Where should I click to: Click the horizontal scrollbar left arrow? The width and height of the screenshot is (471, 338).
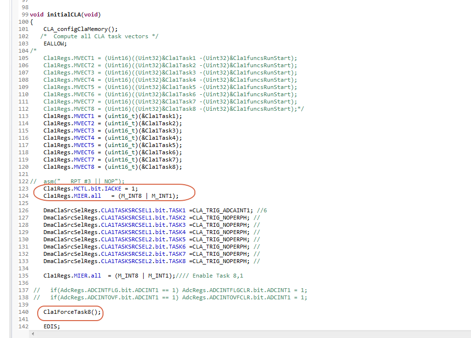(32, 333)
